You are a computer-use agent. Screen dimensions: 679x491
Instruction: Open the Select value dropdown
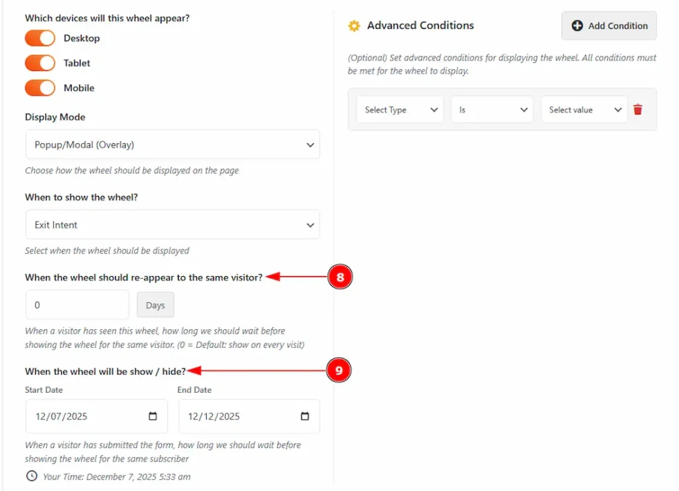click(x=584, y=110)
